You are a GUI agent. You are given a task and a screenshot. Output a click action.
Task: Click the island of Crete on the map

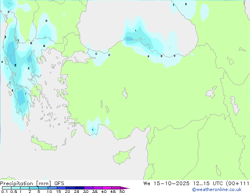(x=44, y=144)
